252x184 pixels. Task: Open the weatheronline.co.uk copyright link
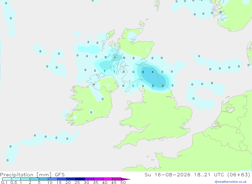(231, 182)
